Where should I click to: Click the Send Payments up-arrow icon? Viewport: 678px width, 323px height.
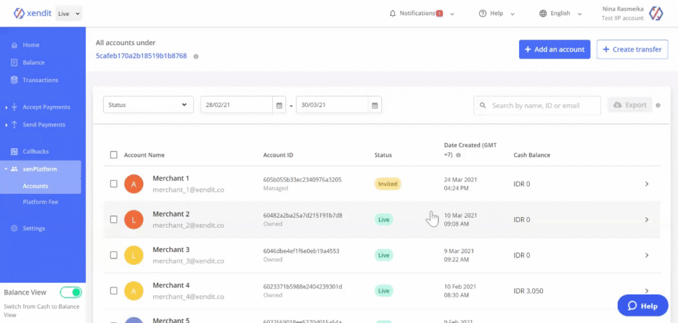(15, 124)
